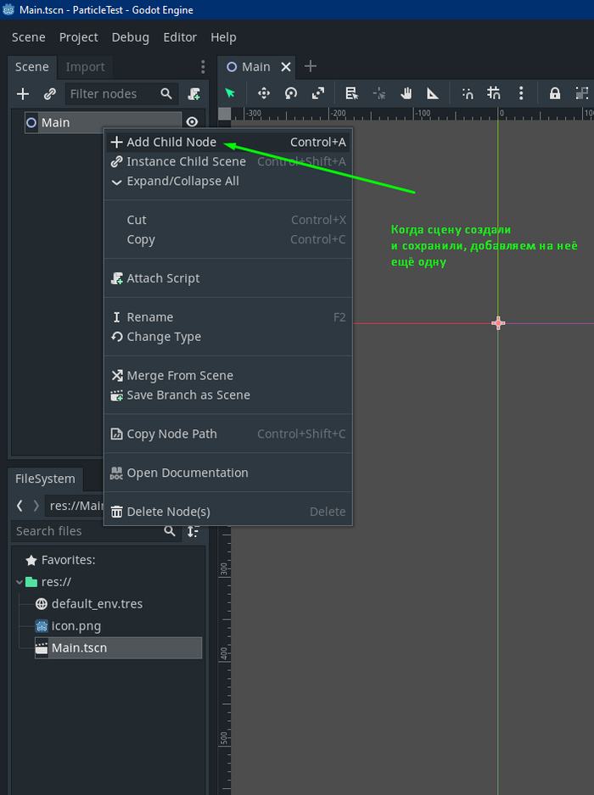Toggle the Use Grid Snap button
Image resolution: width=594 pixels, height=795 pixels.
(494, 93)
